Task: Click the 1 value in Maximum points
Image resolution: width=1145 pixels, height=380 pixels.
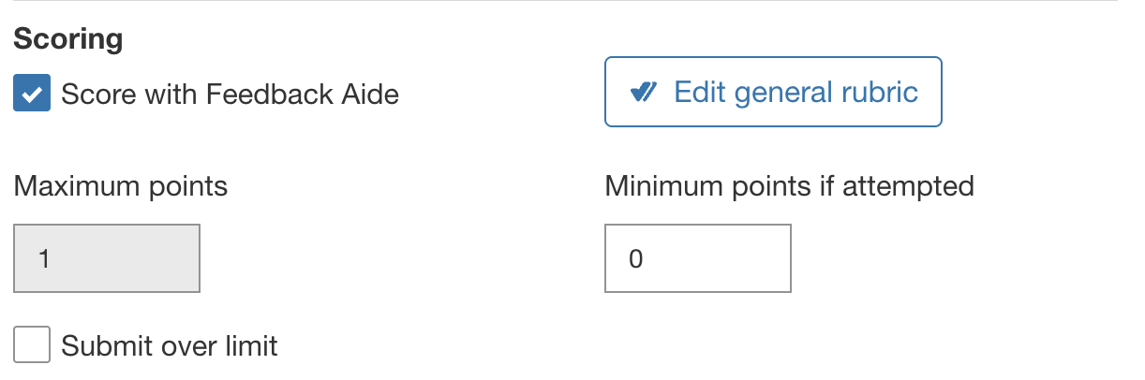Action: [x=44, y=259]
